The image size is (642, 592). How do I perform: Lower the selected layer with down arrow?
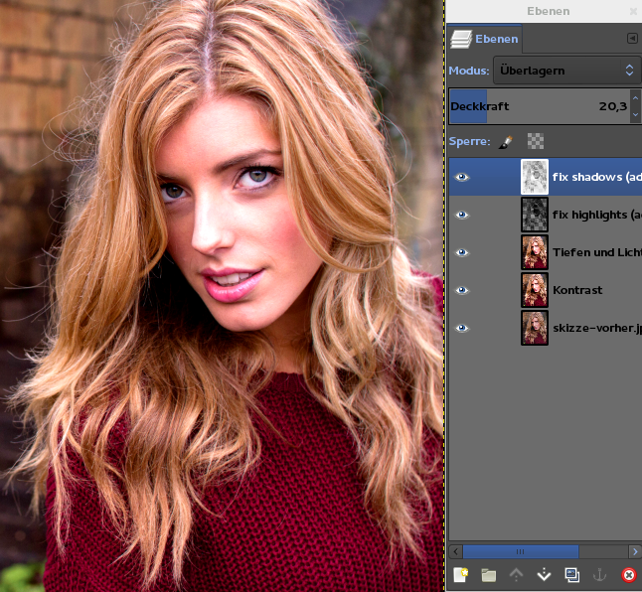(x=544, y=574)
